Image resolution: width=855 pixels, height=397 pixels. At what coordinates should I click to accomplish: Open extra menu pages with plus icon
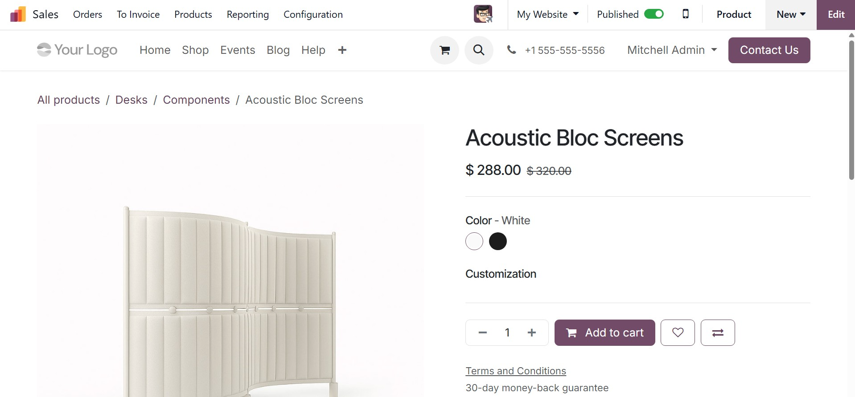342,50
